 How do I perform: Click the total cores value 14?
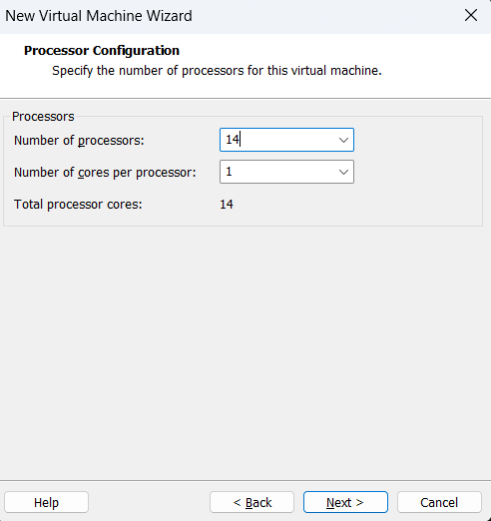(227, 205)
